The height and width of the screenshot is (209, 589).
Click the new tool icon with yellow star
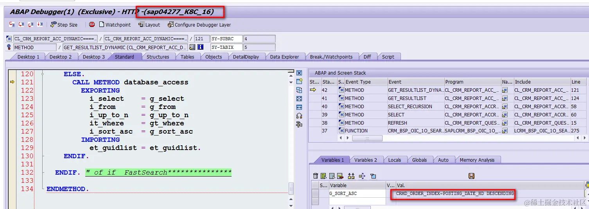pos(299,82)
